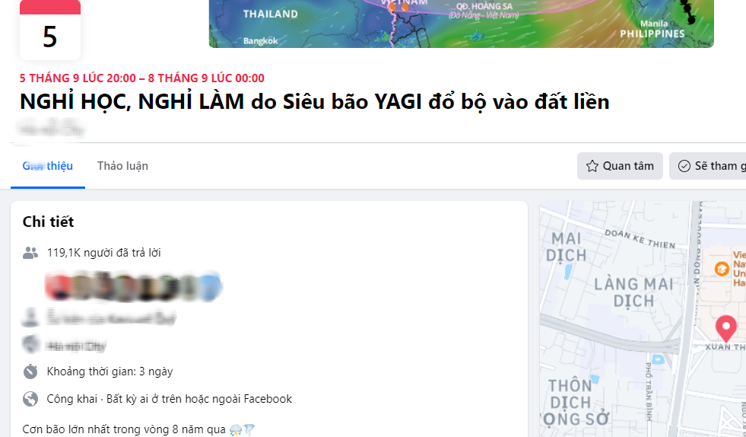Click the red location pin on the map

(x=726, y=328)
